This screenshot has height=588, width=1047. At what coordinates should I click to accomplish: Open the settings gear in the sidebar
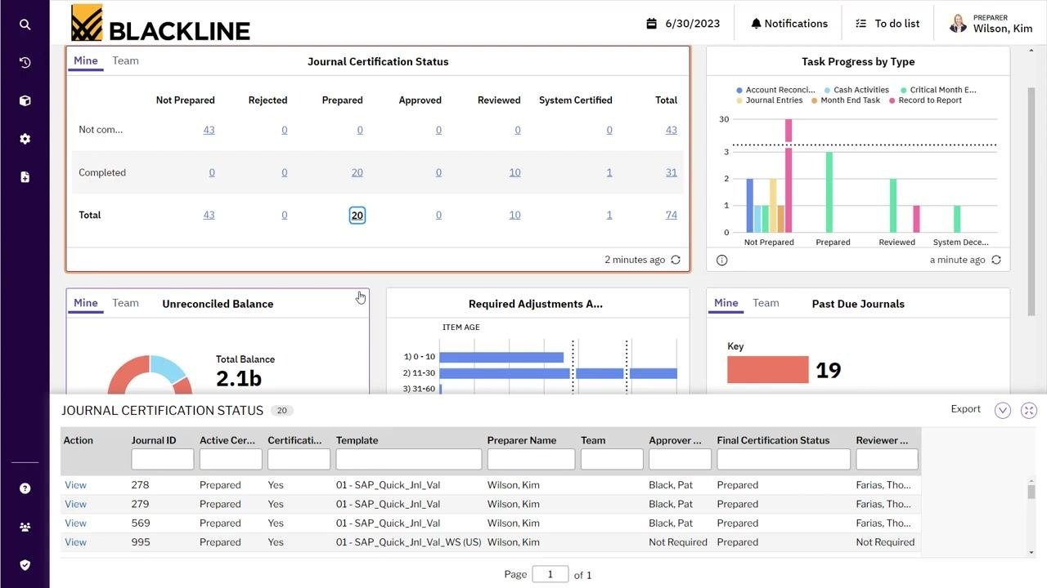pyautogui.click(x=25, y=139)
